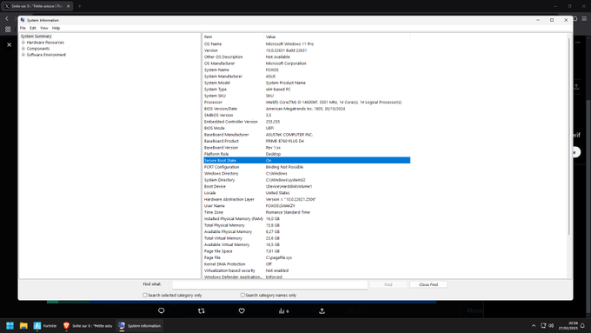
Task: Close the browser tab 'Snite sur X'
Action: point(68,6)
